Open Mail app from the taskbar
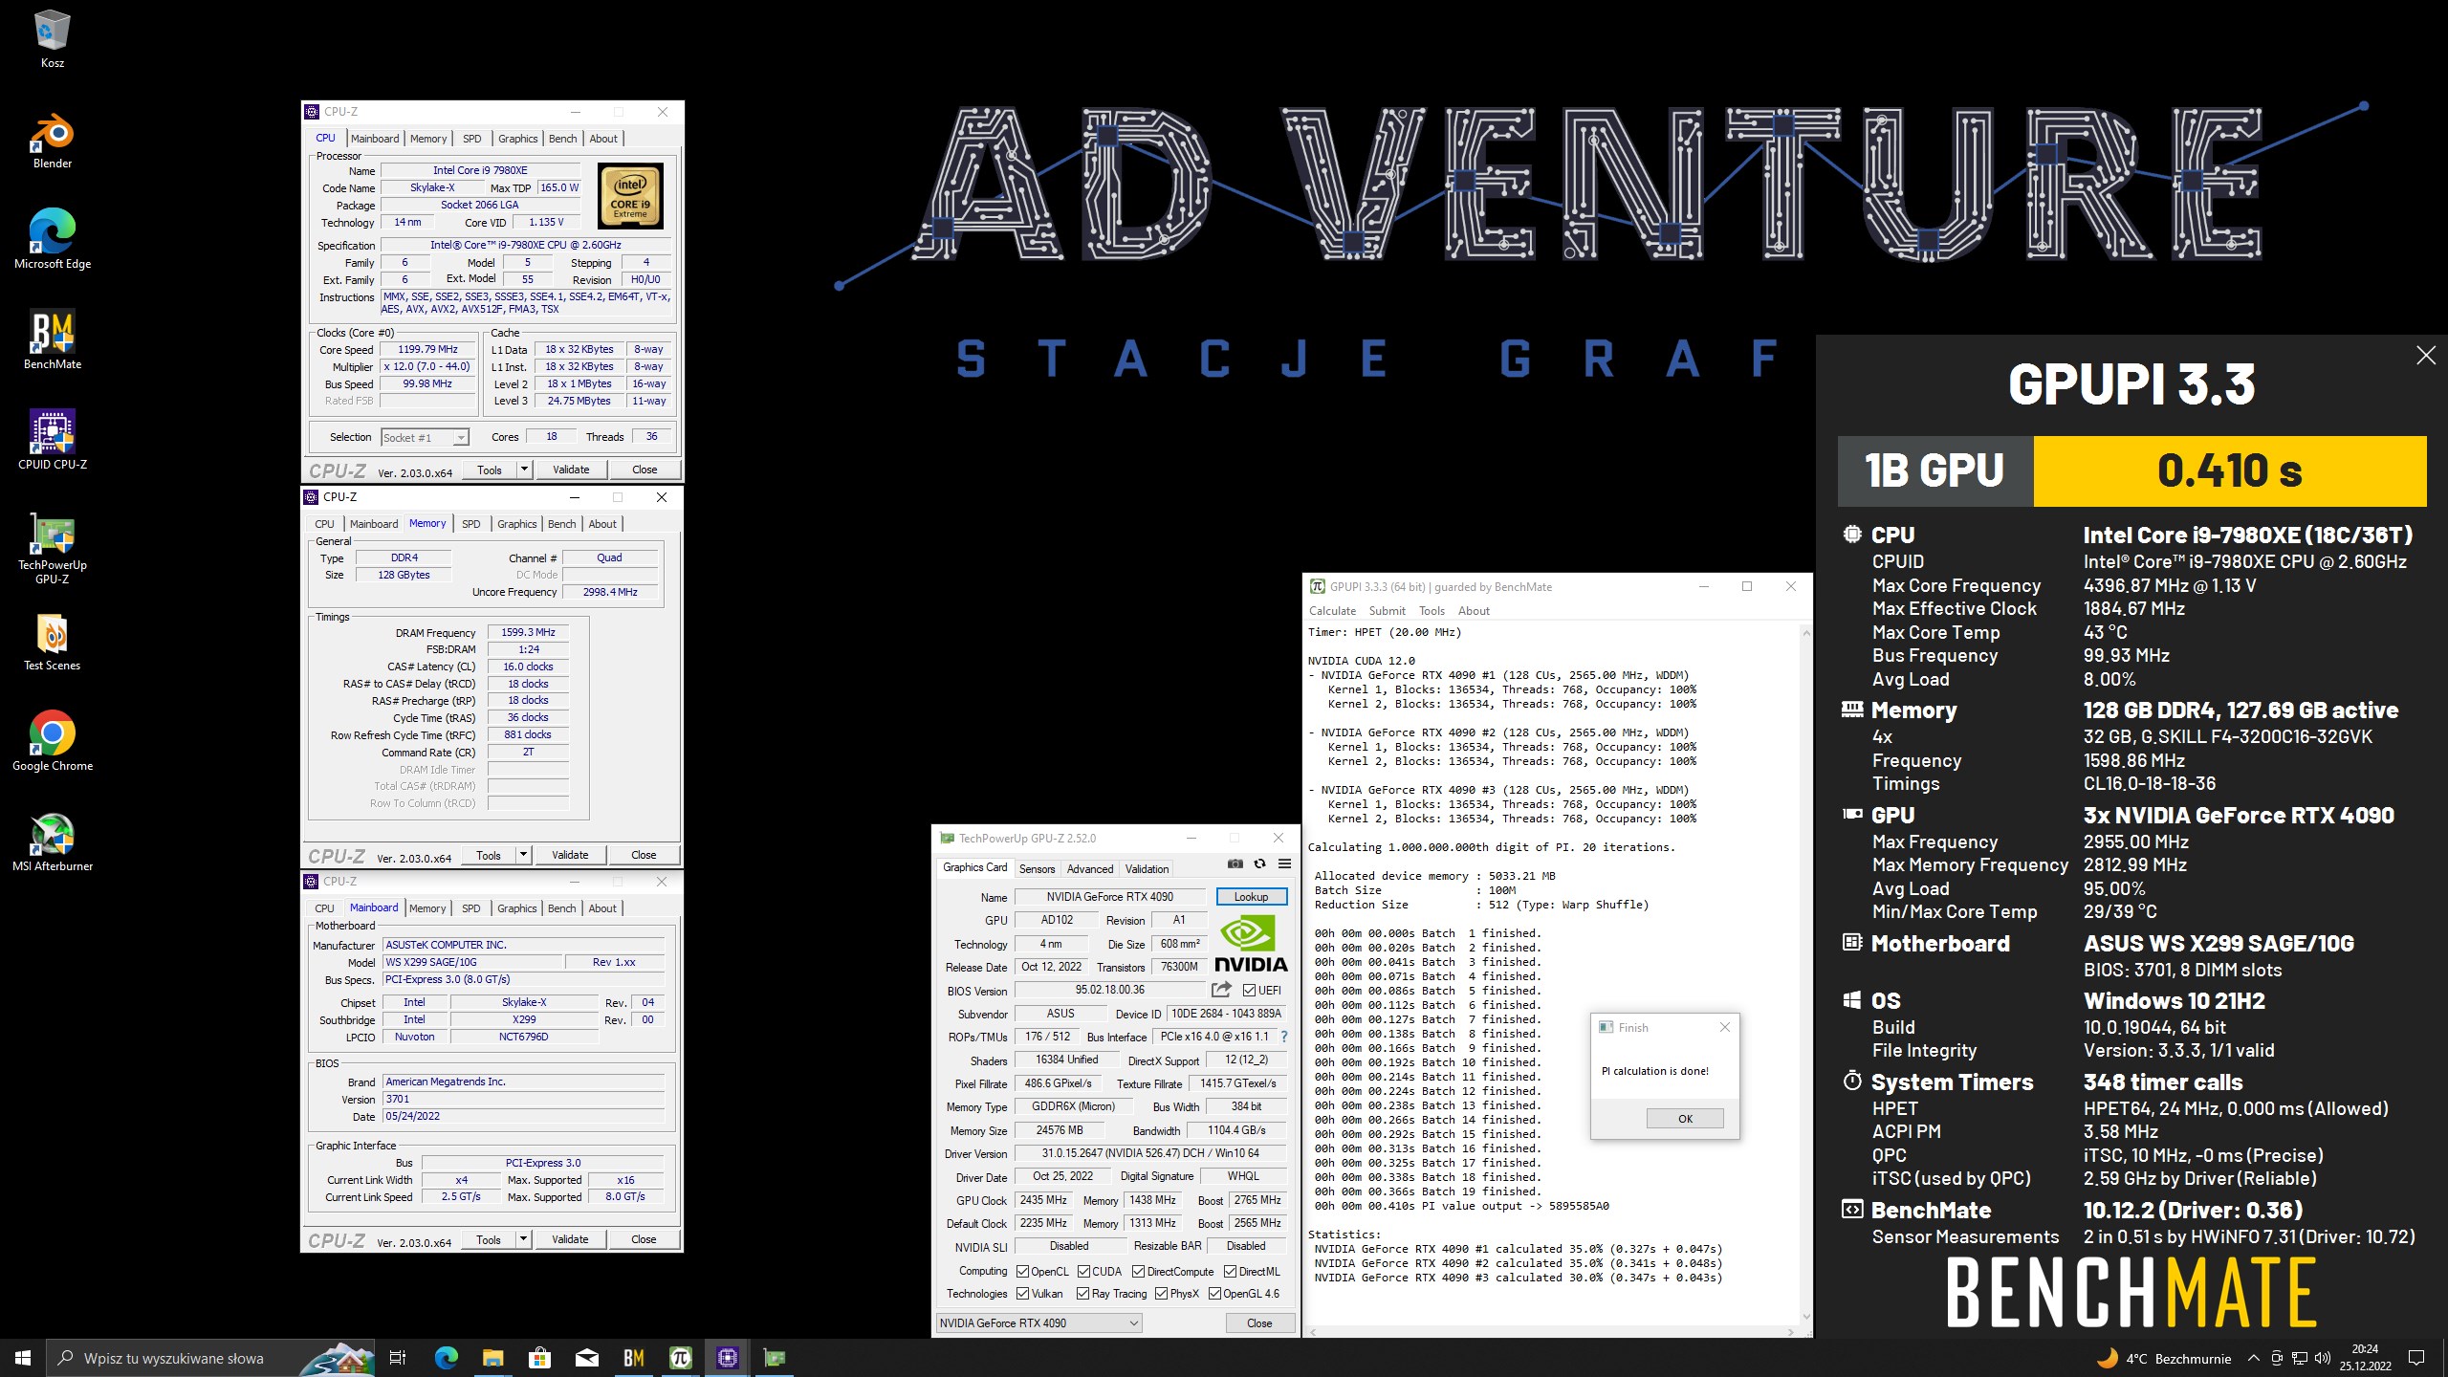Image resolution: width=2448 pixels, height=1377 pixels. tap(586, 1358)
